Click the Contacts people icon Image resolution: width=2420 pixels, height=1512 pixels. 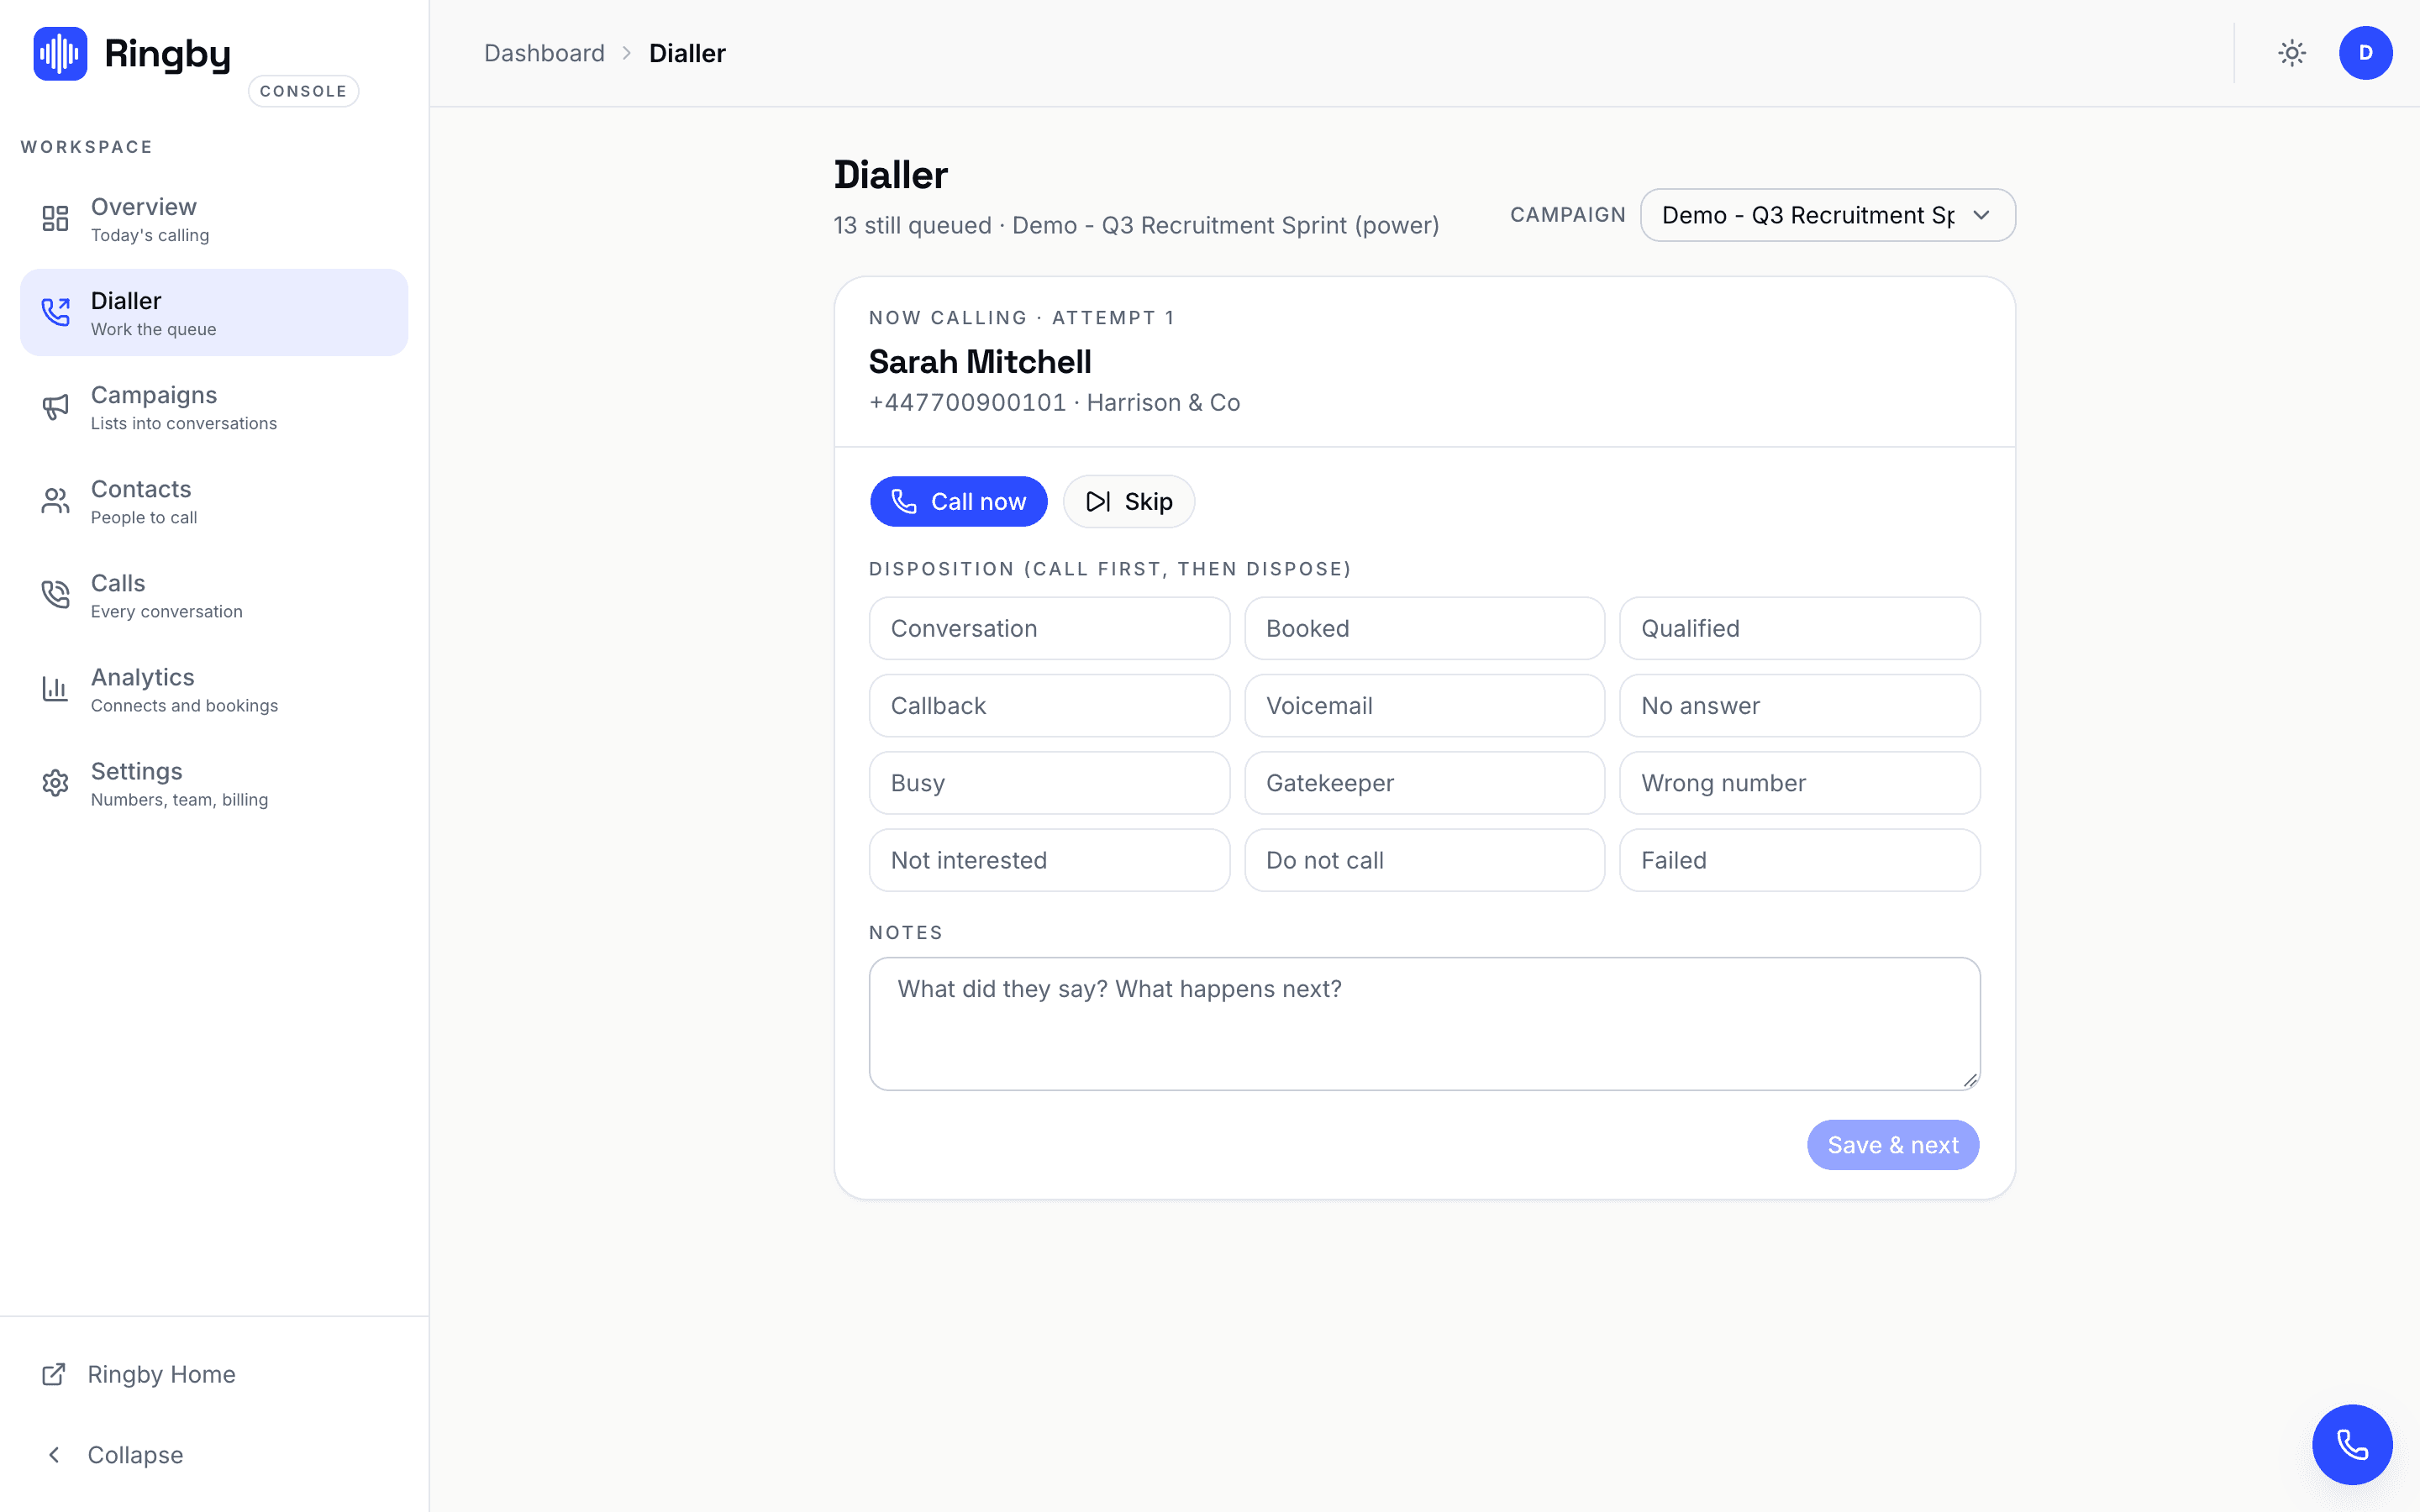point(55,500)
